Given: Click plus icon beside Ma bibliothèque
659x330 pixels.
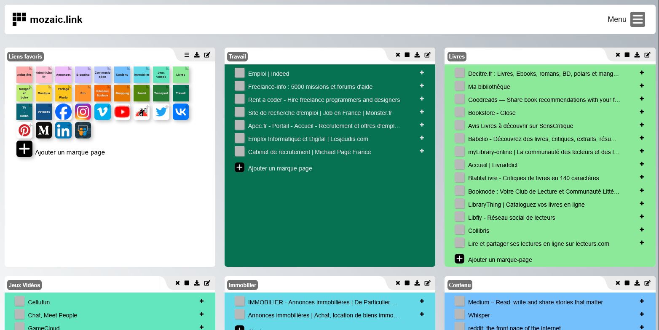Looking at the screenshot, I should 642,86.
